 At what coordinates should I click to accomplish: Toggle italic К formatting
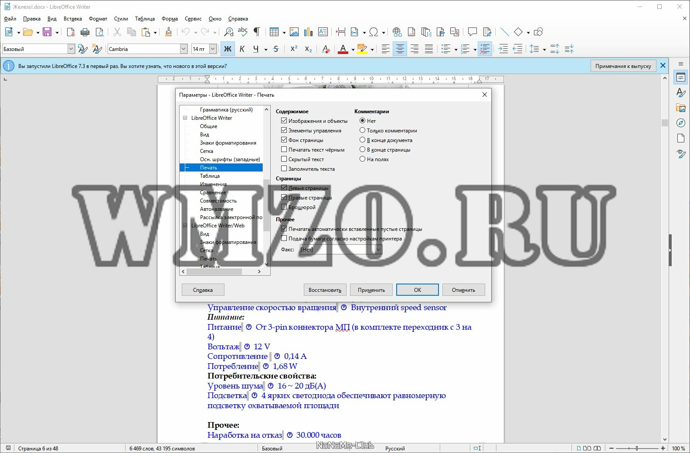(242, 49)
